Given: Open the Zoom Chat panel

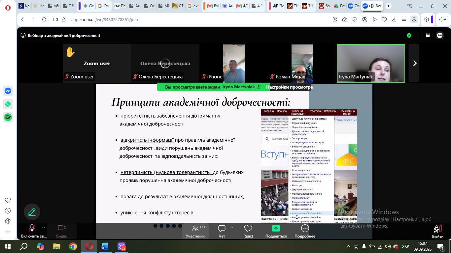Looking at the screenshot, I should pyautogui.click(x=222, y=231).
